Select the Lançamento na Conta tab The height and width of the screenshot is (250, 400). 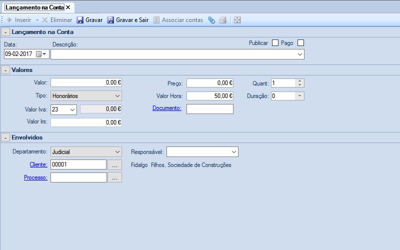coord(34,7)
